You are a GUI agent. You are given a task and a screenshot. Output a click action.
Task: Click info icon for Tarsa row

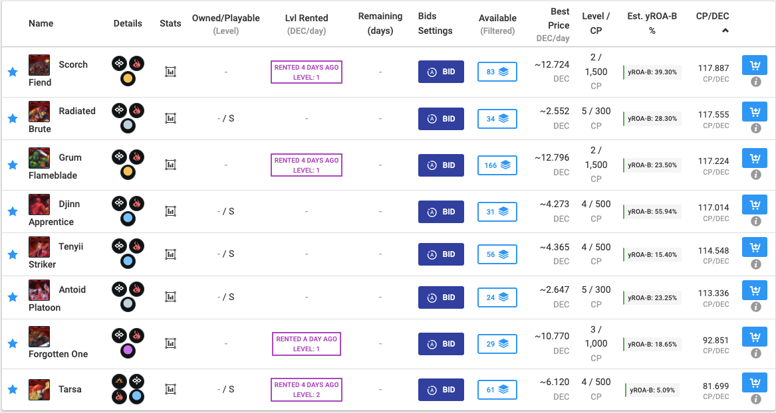click(x=755, y=398)
